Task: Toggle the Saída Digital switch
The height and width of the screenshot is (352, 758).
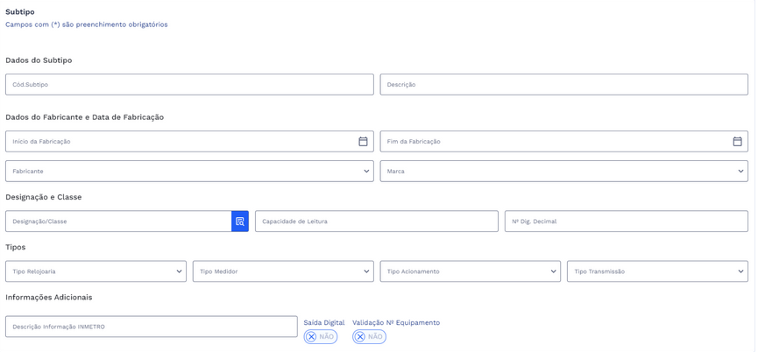Action: (x=321, y=337)
